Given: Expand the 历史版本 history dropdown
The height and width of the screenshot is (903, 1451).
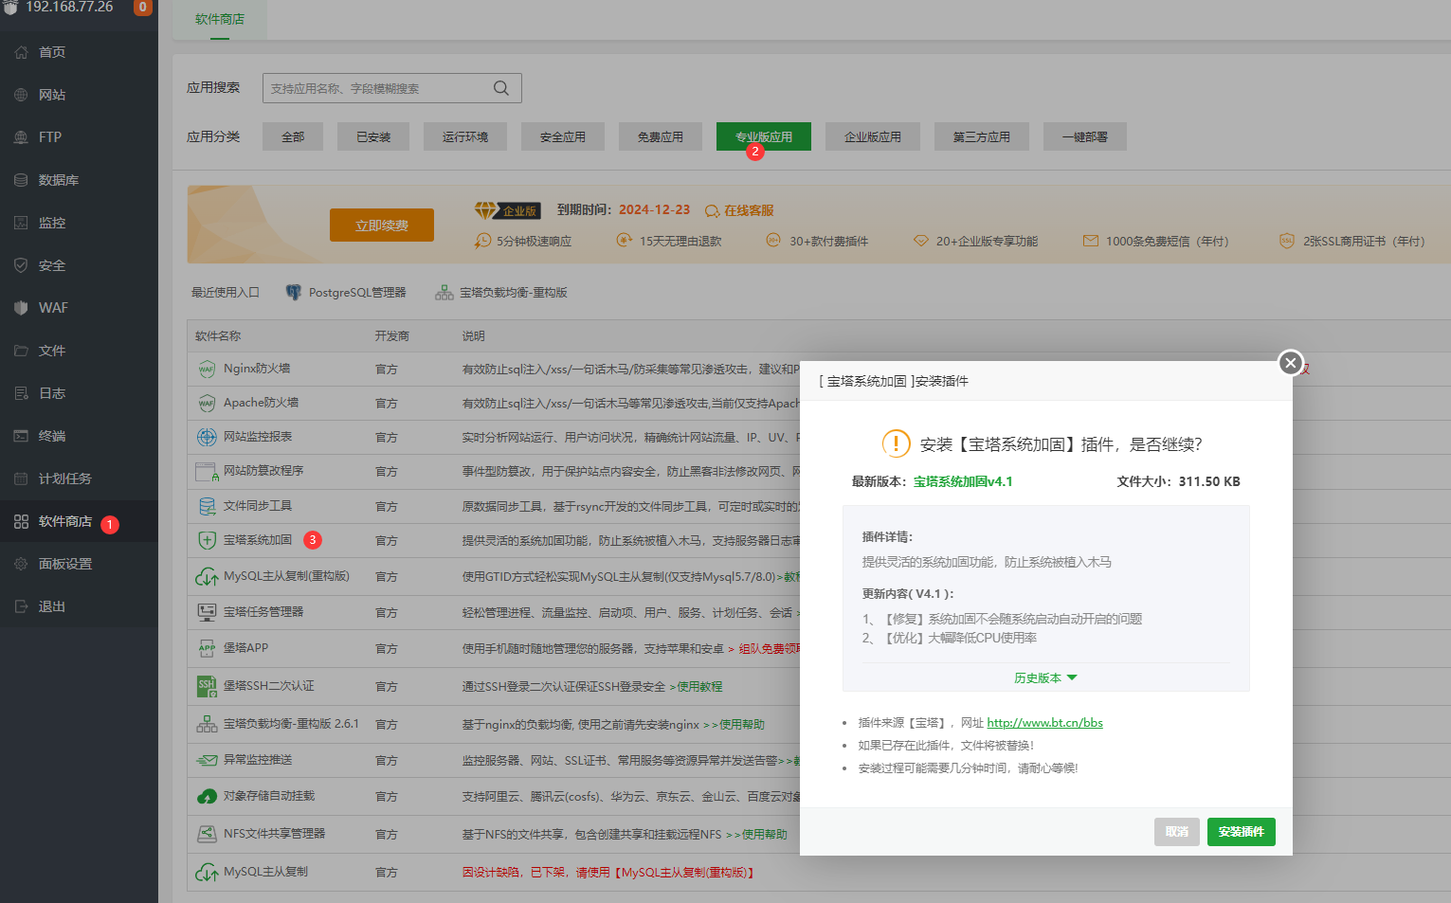Looking at the screenshot, I should pos(1045,677).
